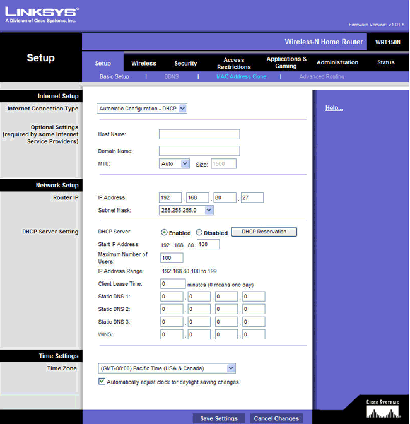Screen dimensions: 410x424
Task: Click the DHCP Reservation button
Action: point(264,232)
